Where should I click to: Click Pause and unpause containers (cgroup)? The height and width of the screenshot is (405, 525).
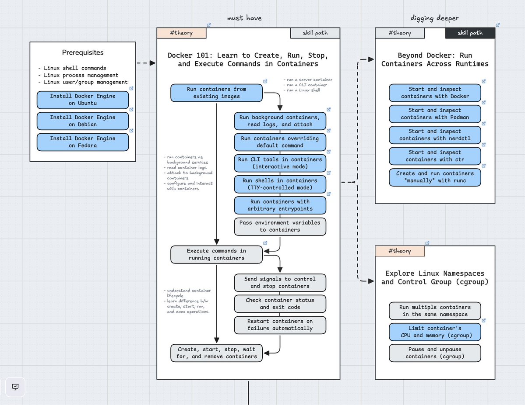point(435,353)
